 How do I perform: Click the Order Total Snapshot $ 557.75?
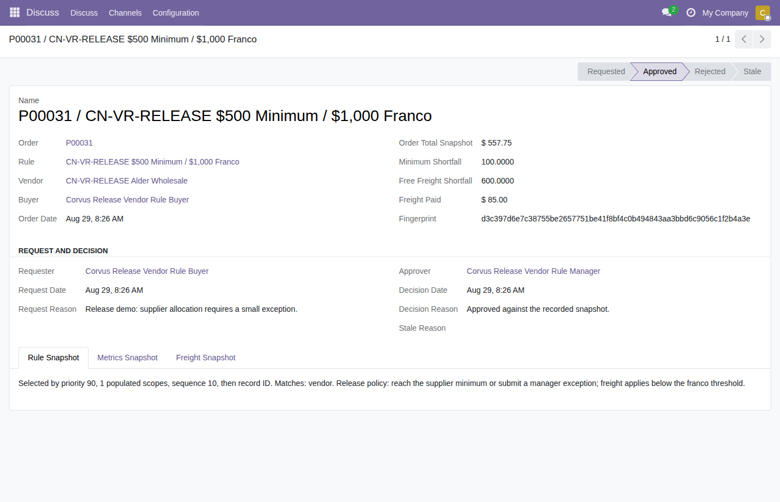click(496, 143)
